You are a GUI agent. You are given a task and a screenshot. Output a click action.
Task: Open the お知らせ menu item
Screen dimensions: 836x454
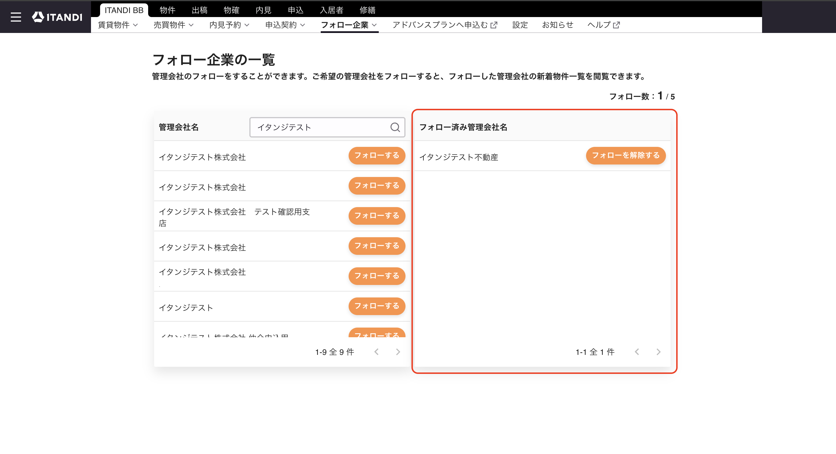[x=558, y=25]
